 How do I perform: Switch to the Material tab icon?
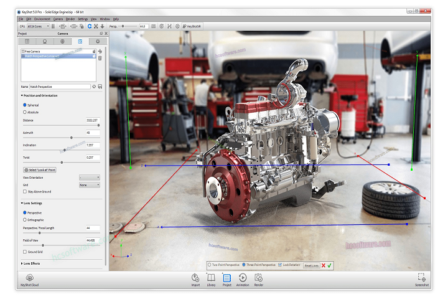coord(45,42)
